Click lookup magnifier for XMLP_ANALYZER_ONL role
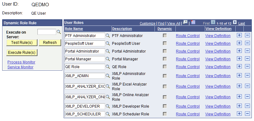 108,97
